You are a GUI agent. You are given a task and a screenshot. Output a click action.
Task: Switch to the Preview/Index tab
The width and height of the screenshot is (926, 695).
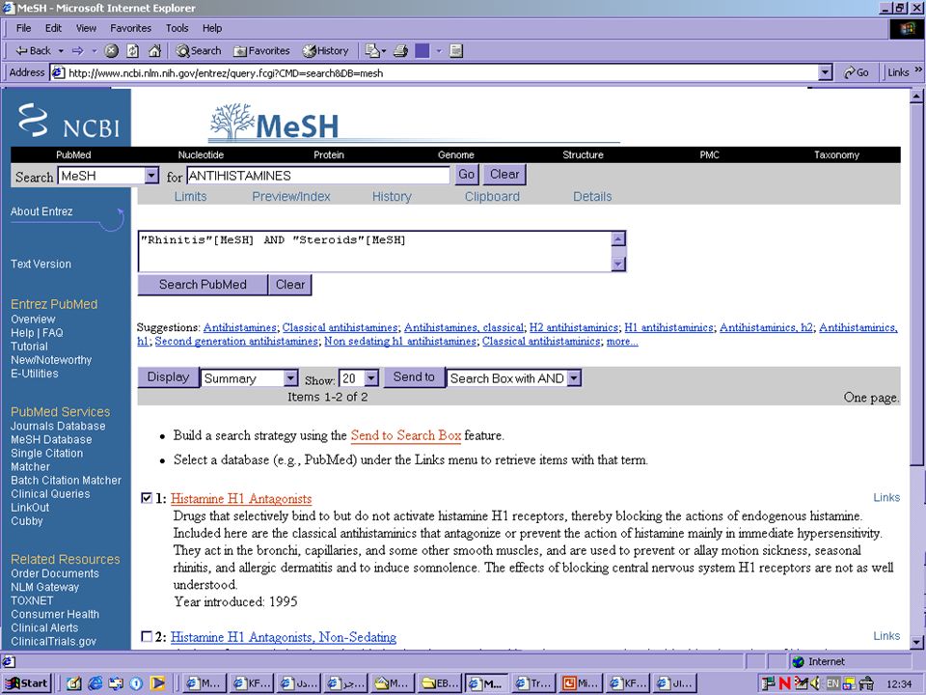[291, 196]
